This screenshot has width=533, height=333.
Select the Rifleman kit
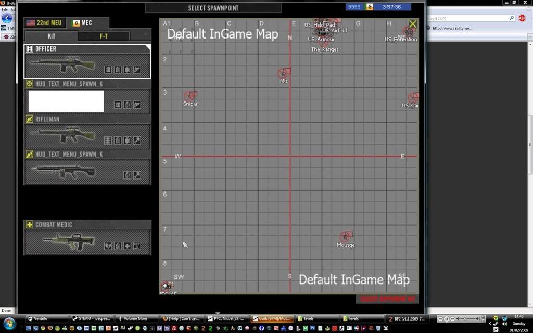pyautogui.click(x=62, y=136)
